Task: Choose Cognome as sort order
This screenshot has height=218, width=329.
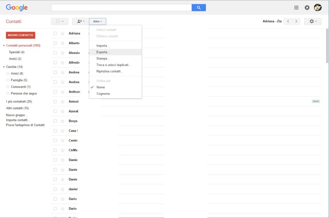Action: [x=103, y=94]
